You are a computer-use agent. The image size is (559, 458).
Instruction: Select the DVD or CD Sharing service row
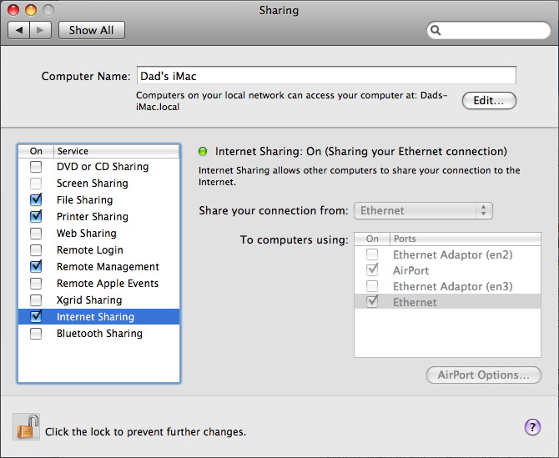point(98,167)
